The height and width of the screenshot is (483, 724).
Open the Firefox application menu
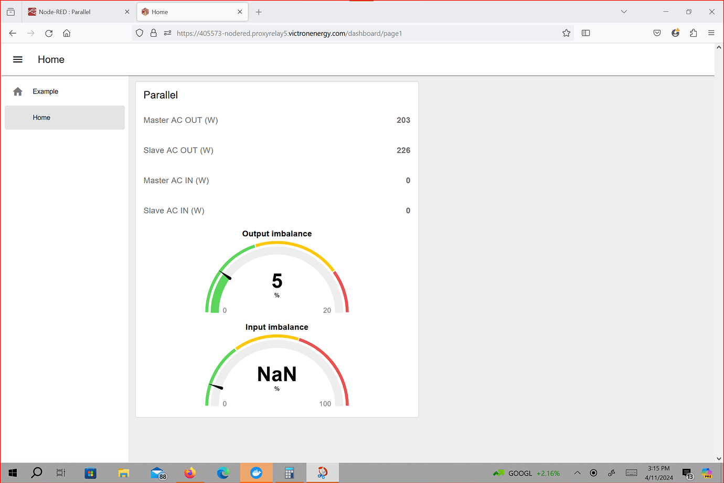[711, 33]
